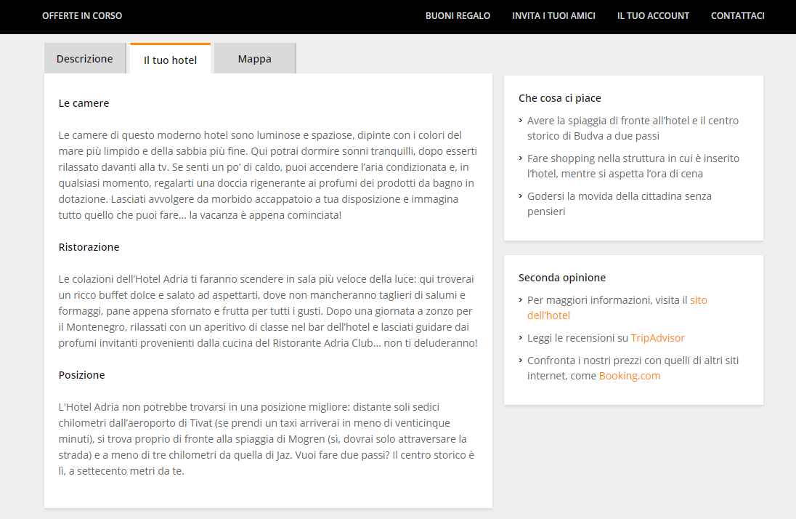This screenshot has height=519, width=796.
Task: Click the bullet arrow beside Leggi le recensioni
Action: click(521, 338)
